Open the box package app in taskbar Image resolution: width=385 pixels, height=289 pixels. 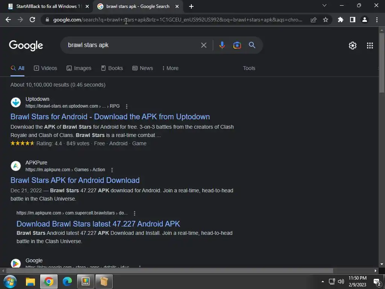pyautogui.click(x=104, y=281)
